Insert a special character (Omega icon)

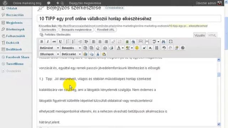click(x=105, y=48)
